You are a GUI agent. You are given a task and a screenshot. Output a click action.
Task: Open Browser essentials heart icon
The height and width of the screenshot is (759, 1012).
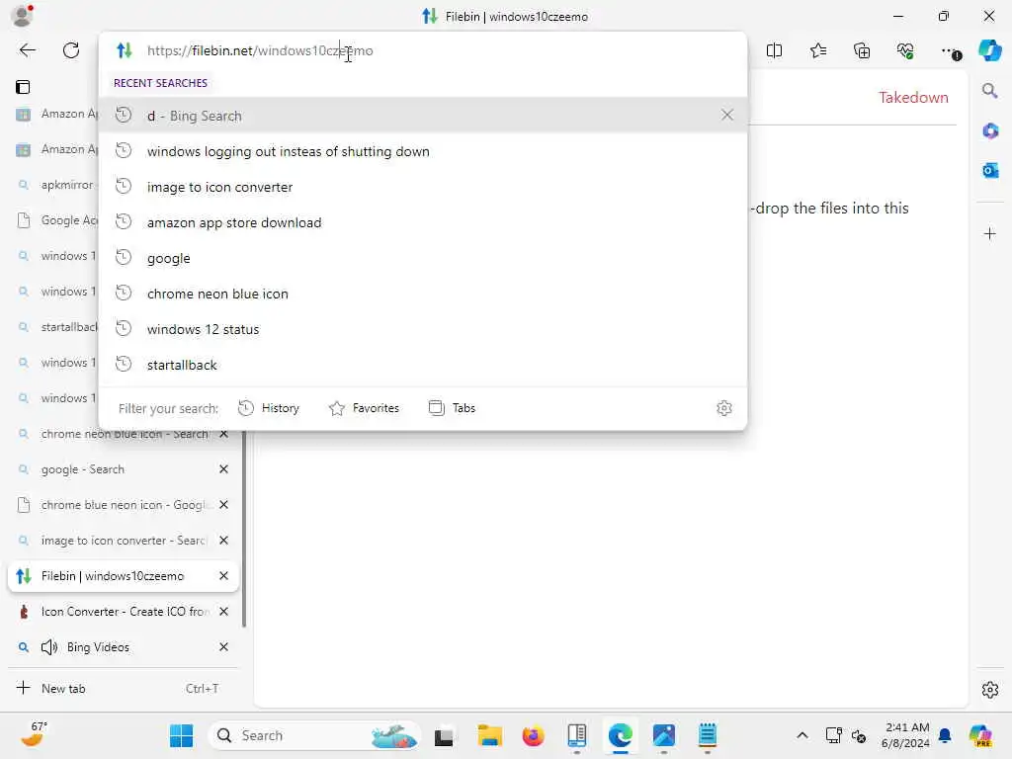(x=905, y=50)
